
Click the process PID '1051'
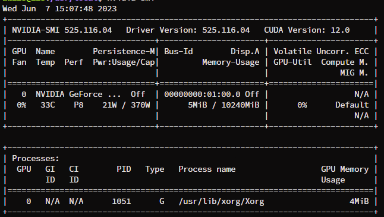pyautogui.click(x=121, y=202)
